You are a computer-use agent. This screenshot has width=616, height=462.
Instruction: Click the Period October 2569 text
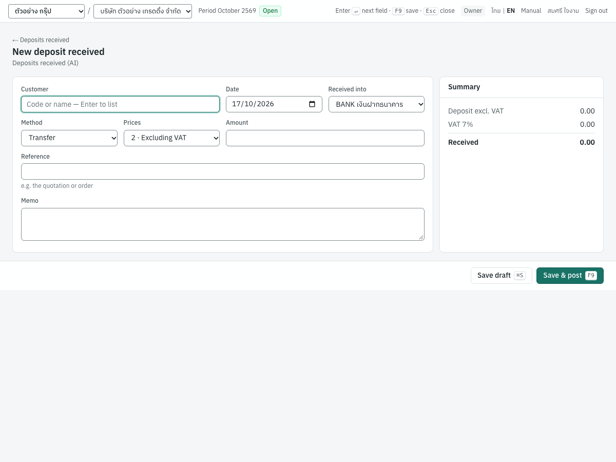click(x=227, y=11)
